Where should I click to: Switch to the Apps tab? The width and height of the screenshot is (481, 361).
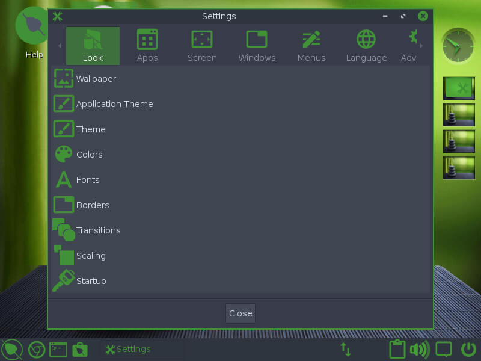(x=147, y=46)
